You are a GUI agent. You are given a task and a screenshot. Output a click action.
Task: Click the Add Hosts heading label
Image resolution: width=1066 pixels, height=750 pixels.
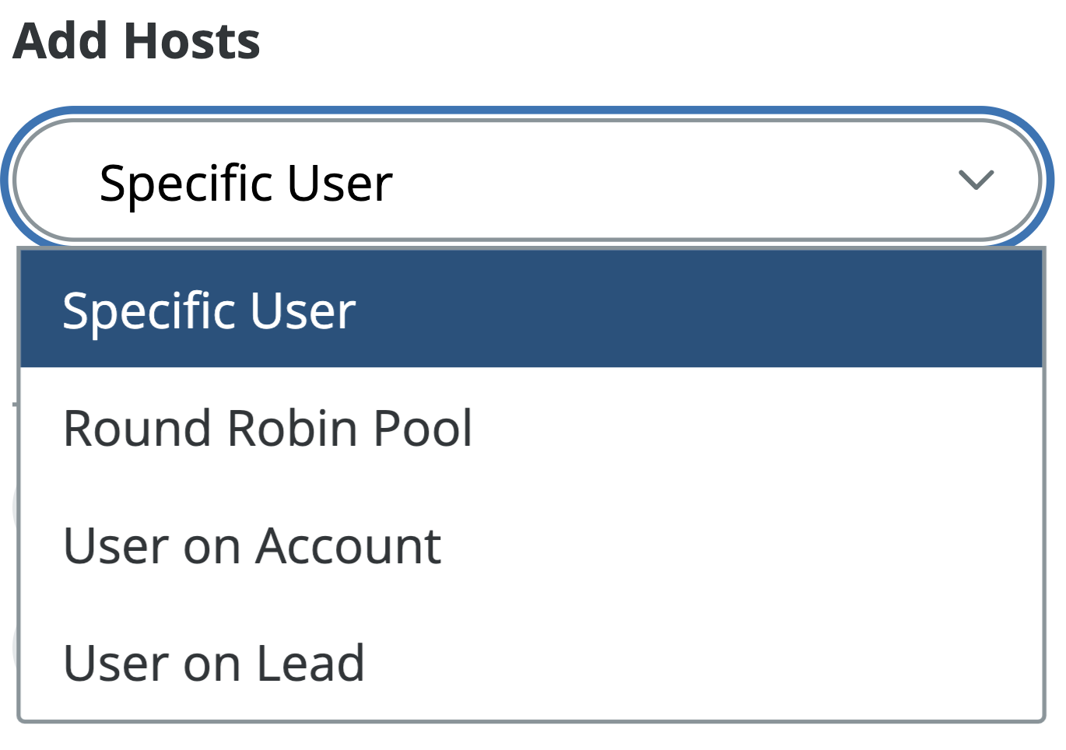137,41
